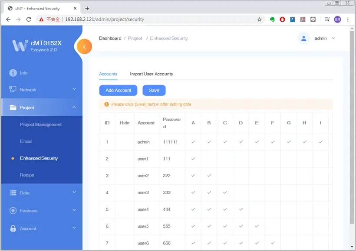Viewport: 356px width, 251px height.
Task: Open Project Management in sidebar
Action: tap(41, 124)
